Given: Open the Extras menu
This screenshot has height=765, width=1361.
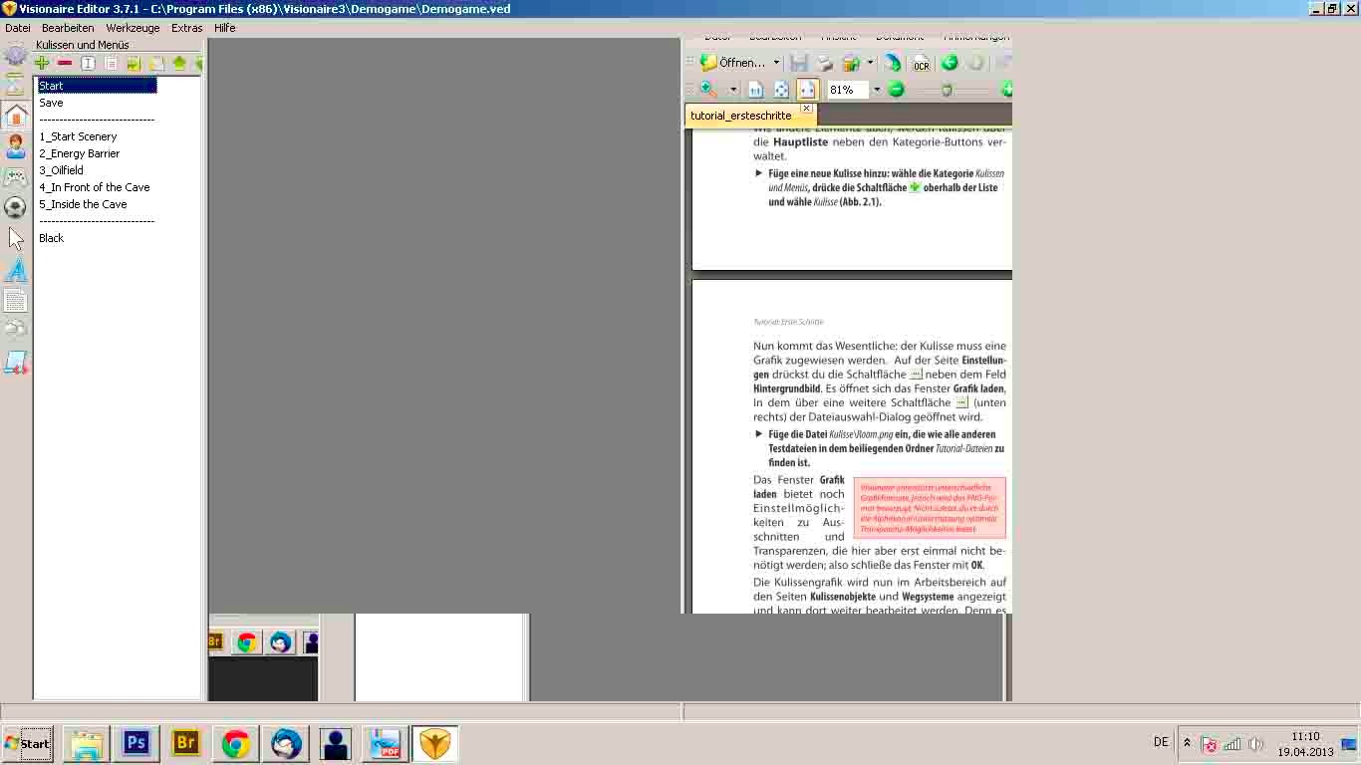Looking at the screenshot, I should pos(186,28).
